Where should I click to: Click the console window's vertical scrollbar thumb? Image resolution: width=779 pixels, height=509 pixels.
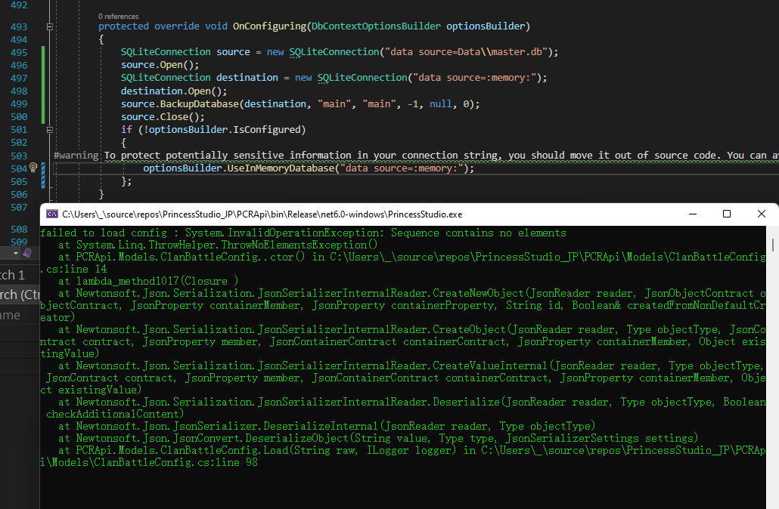(x=772, y=245)
